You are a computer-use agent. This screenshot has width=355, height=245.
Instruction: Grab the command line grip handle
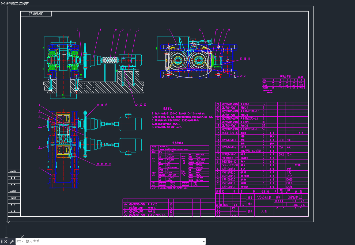[2, 241]
